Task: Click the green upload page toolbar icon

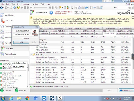Action: 65,8
